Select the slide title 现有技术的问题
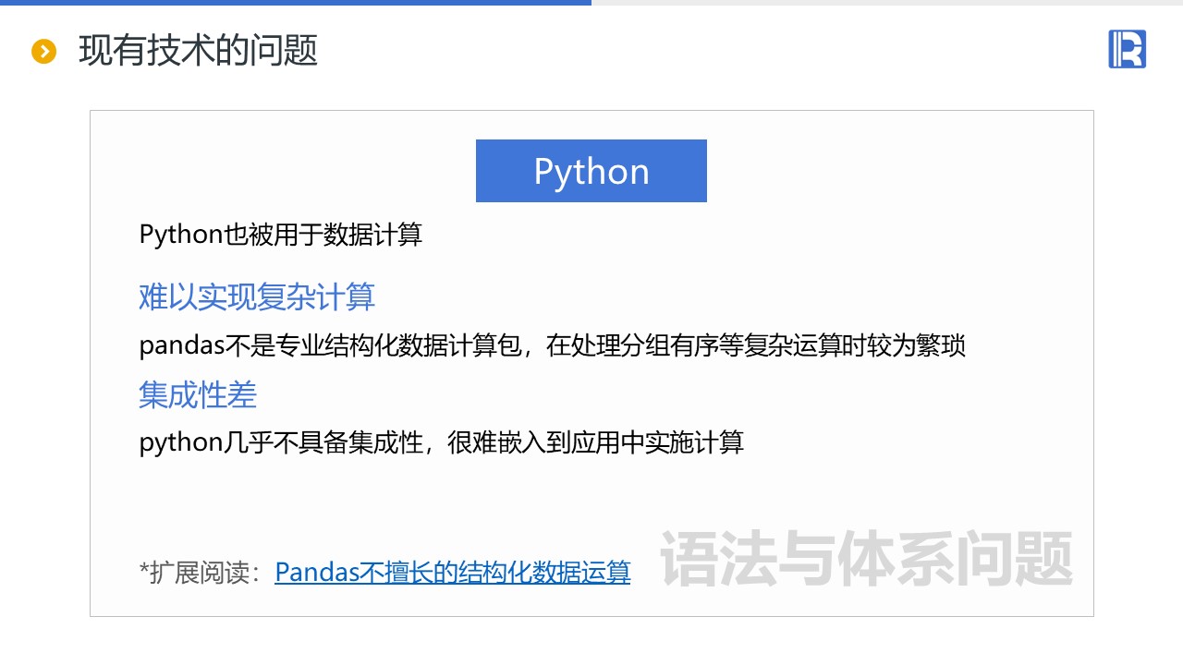 pos(198,51)
